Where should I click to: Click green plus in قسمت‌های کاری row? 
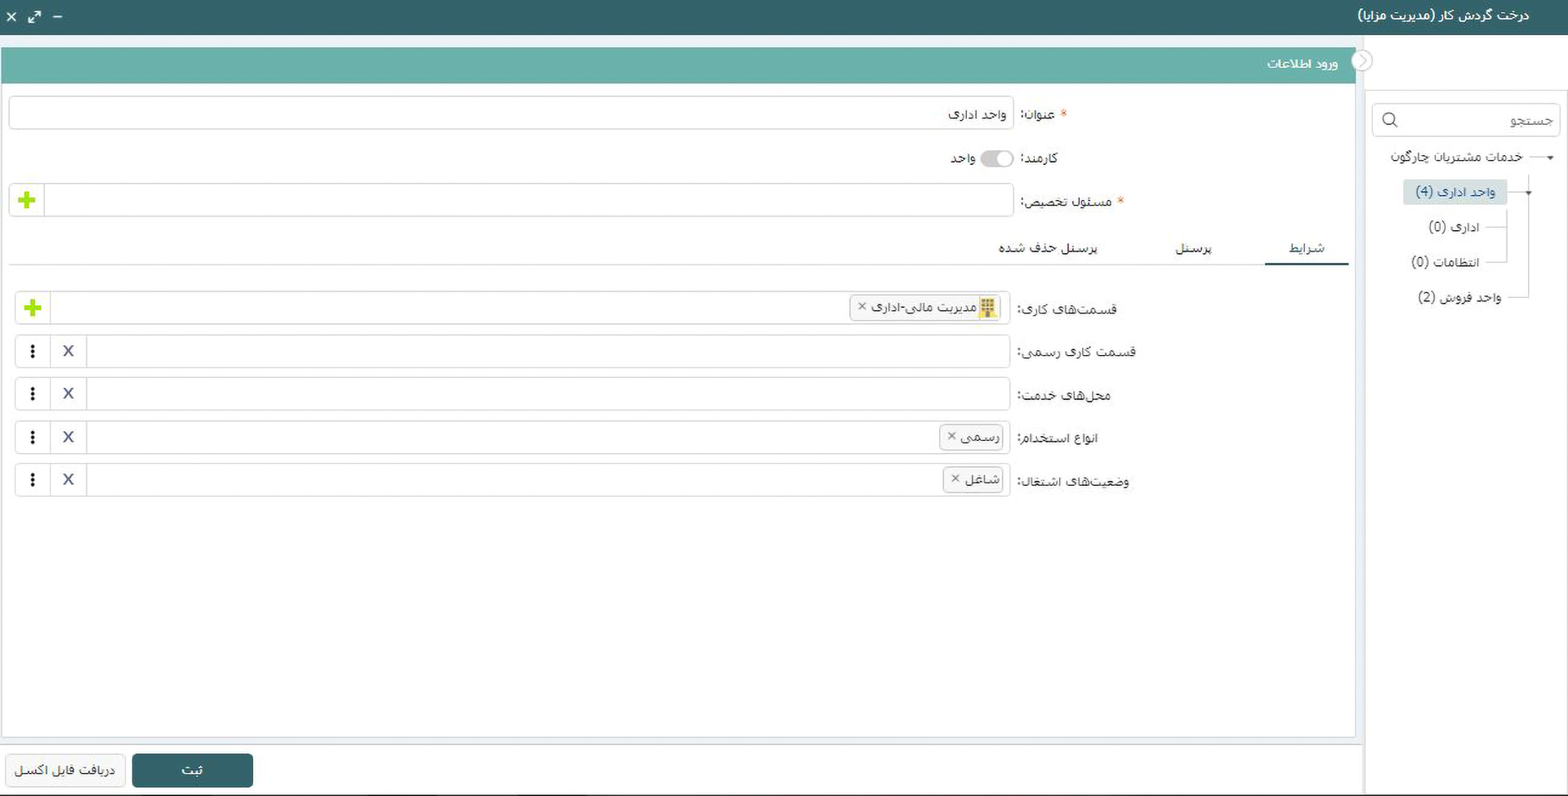coord(33,308)
